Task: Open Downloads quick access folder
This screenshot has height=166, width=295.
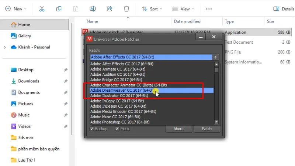Action: tap(29, 81)
